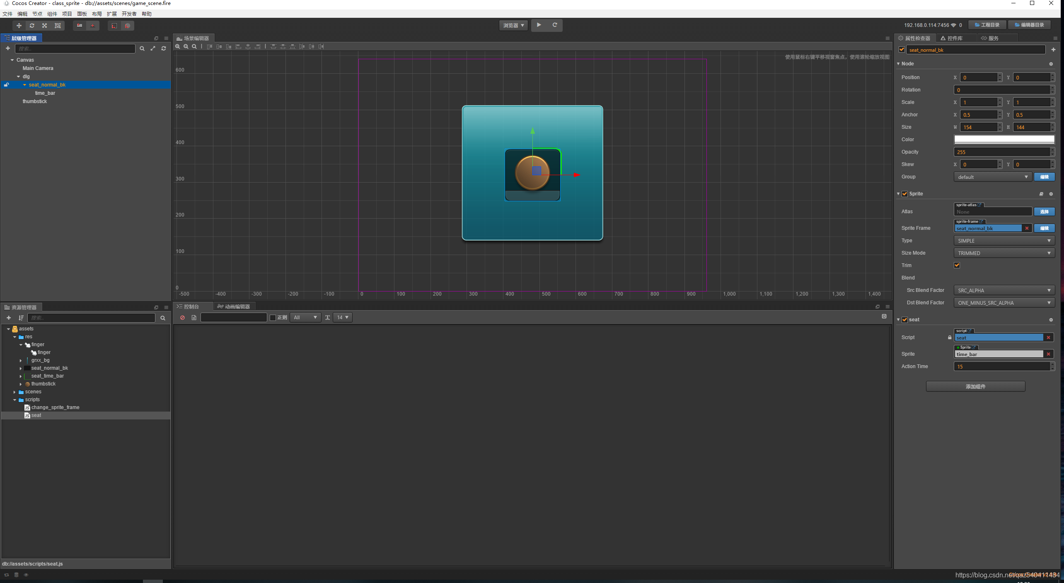The width and height of the screenshot is (1064, 583).
Task: Open the Size Mode TRIMMED dropdown
Action: click(x=1004, y=253)
